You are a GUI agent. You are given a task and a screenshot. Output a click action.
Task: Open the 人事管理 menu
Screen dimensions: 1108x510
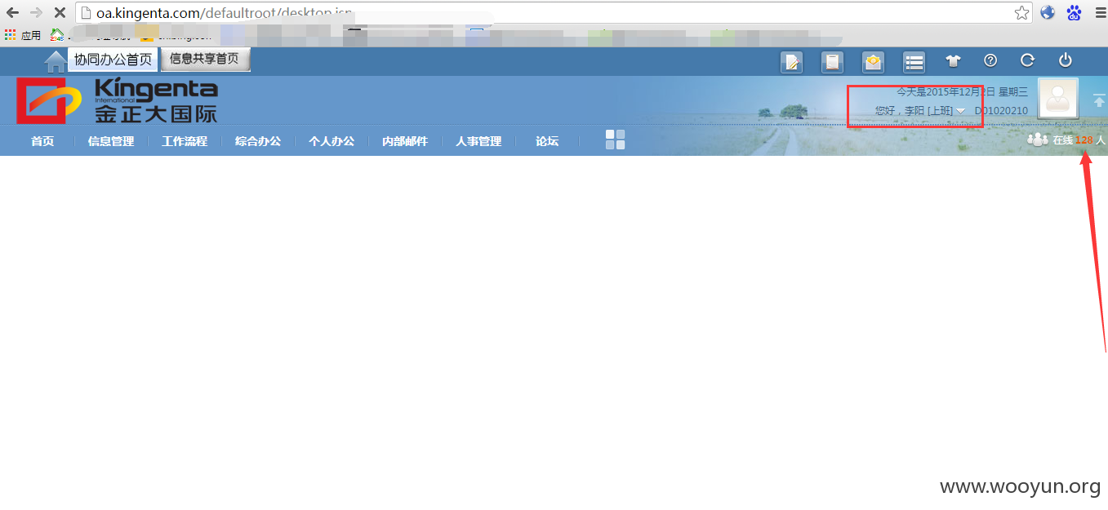click(478, 141)
